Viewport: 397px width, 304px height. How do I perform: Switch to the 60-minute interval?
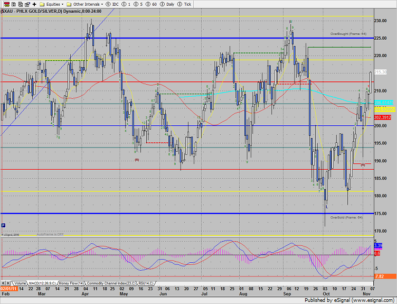(152, 4)
